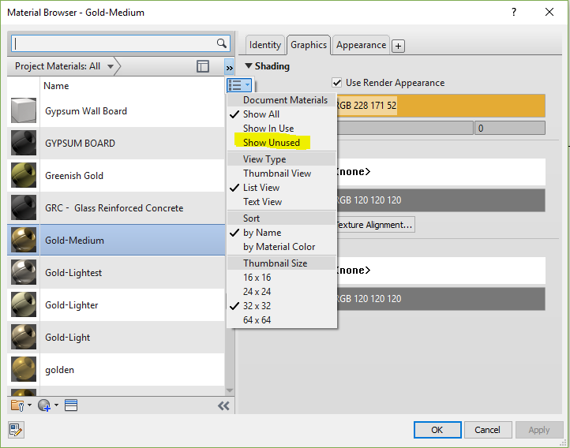
Task: Click the RGB 228 171 52 color swatch
Action: coord(440,106)
